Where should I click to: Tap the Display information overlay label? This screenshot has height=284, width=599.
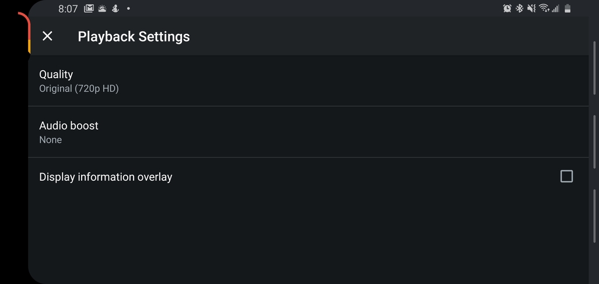[x=106, y=177]
